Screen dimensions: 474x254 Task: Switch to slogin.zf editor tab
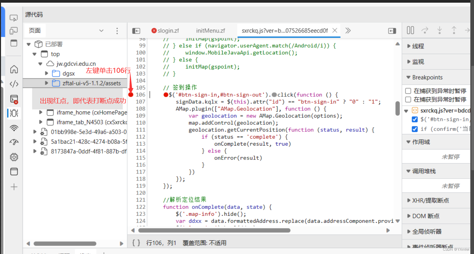point(165,31)
